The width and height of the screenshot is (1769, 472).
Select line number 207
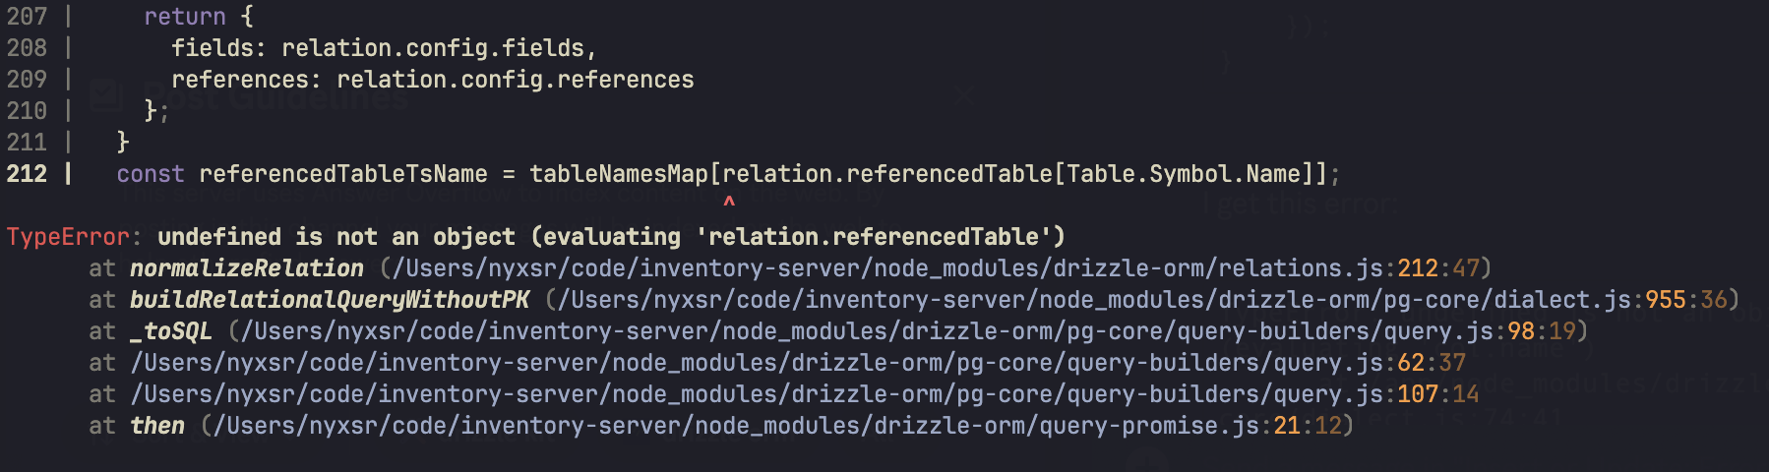[x=27, y=17]
